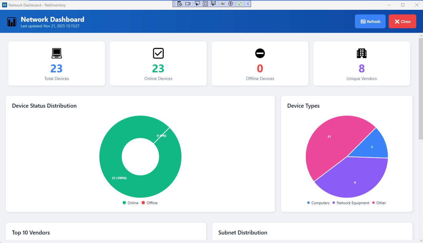Click the Subnet Distribution heading
Image resolution: width=423 pixels, height=243 pixels.
coord(243,233)
